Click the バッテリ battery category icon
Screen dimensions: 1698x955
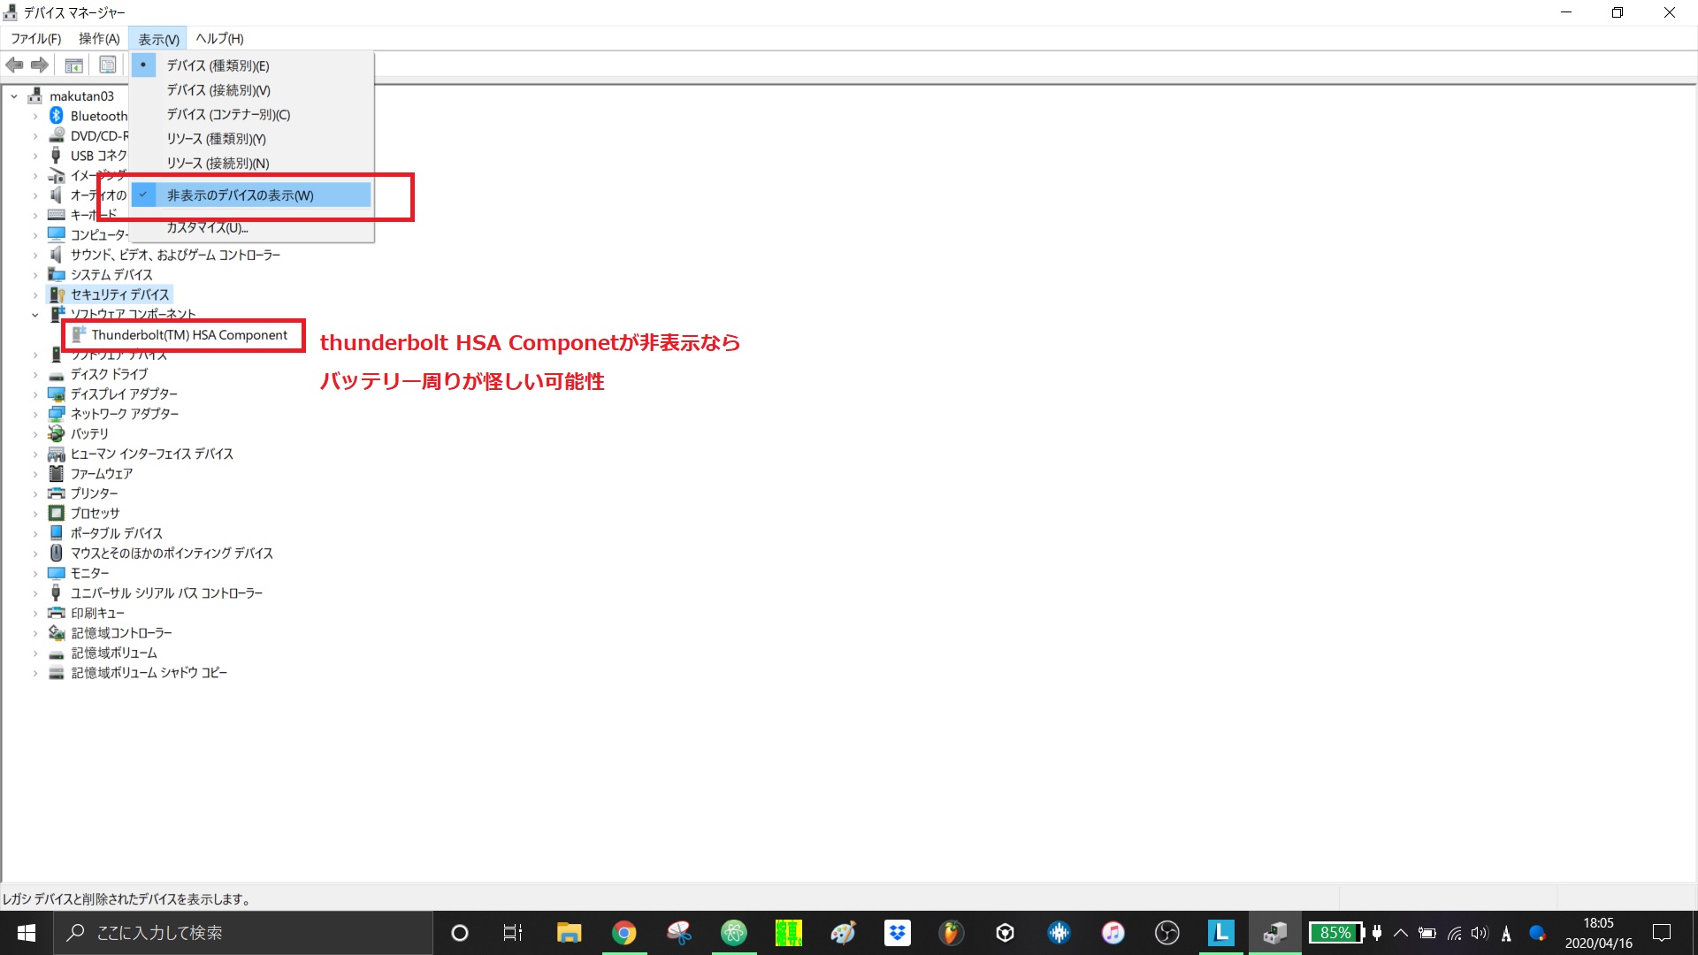[x=57, y=433]
